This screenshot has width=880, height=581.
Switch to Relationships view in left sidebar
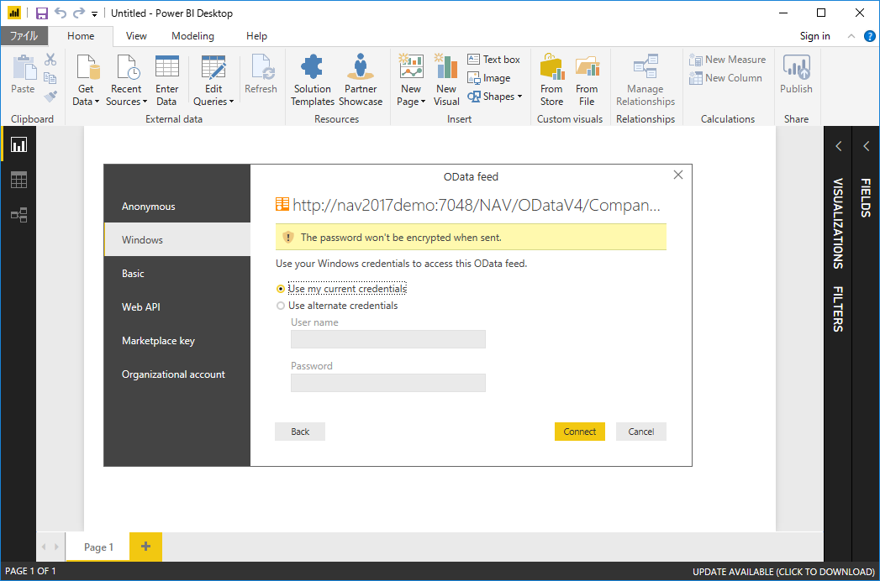tap(19, 215)
